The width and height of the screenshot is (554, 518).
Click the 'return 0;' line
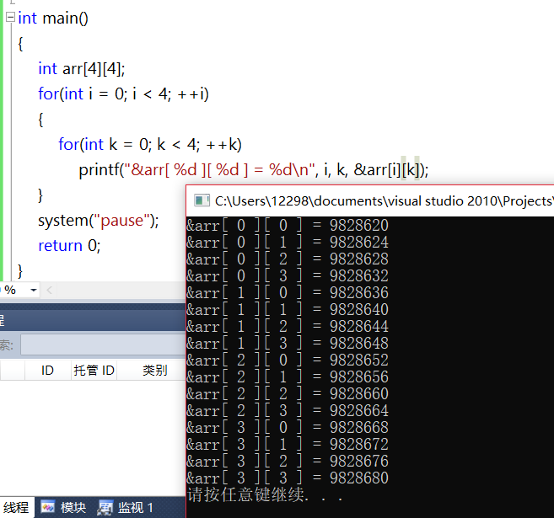click(x=69, y=246)
